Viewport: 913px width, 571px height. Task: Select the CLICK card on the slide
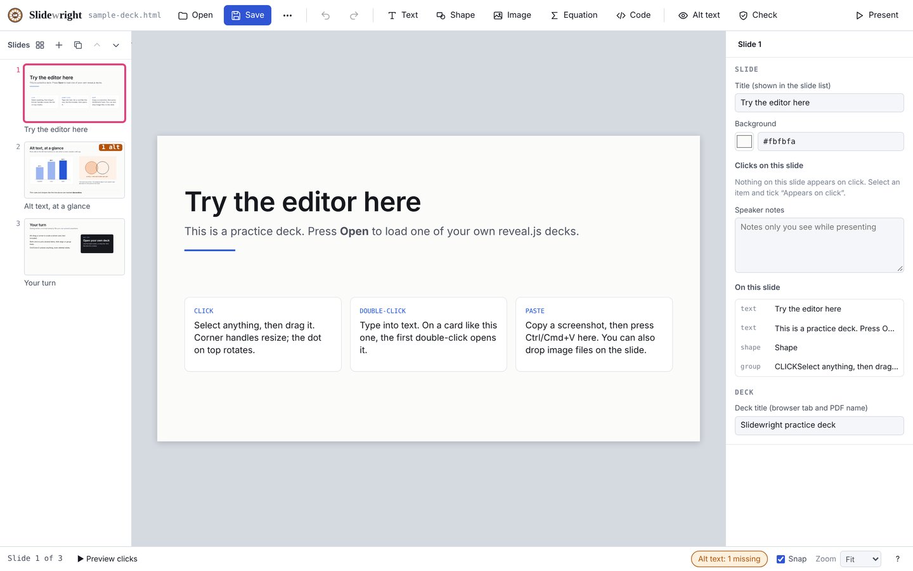coord(263,334)
